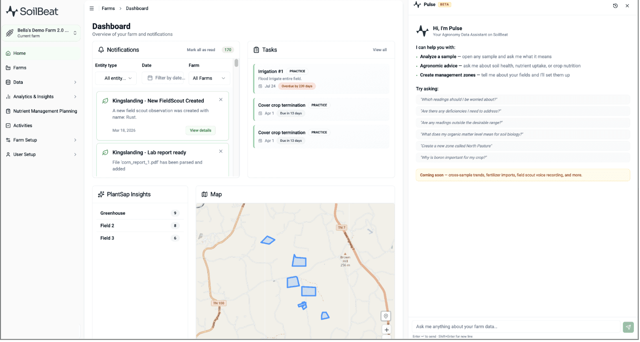Screen dimensions: 640x342
Task: Click Farms breadcrumb link
Action: [x=108, y=8]
